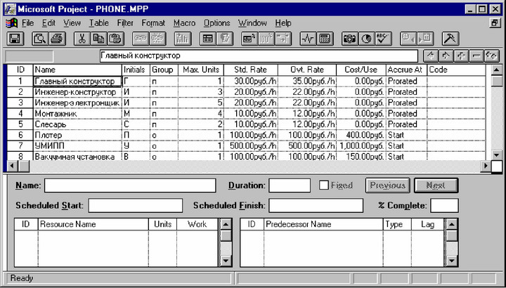
Task: Click the plus (expand) button on entry bar
Action: coord(461,56)
